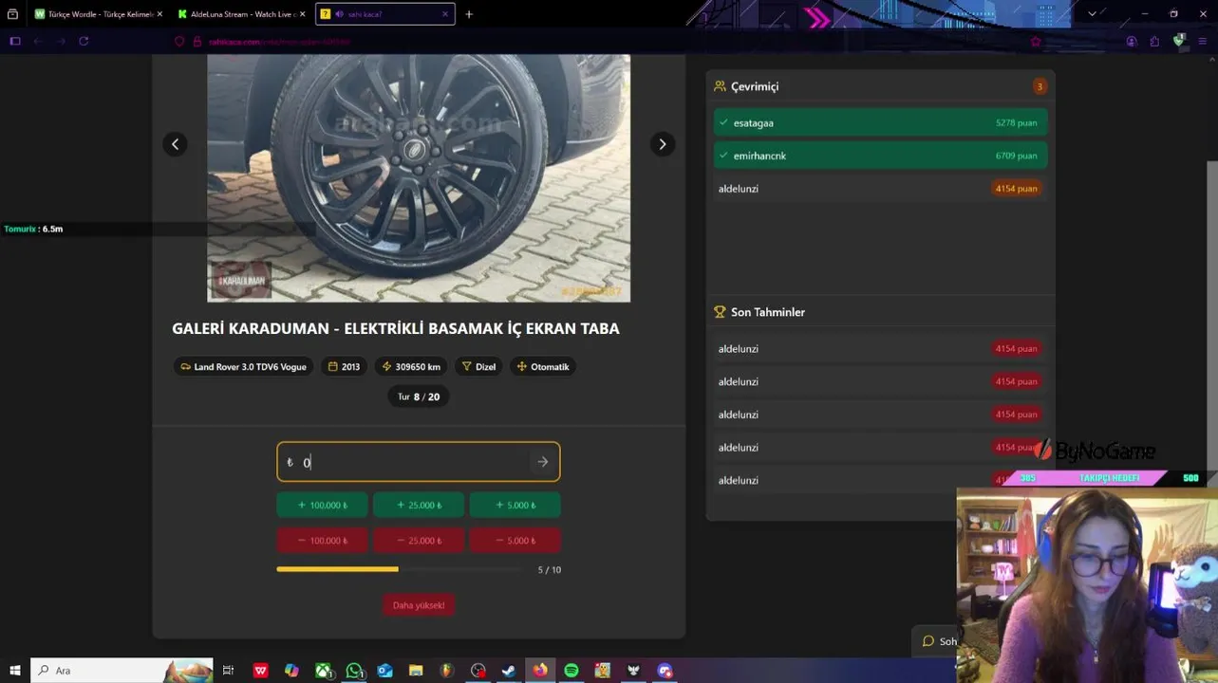Open WPS Office from taskbar

click(260, 671)
